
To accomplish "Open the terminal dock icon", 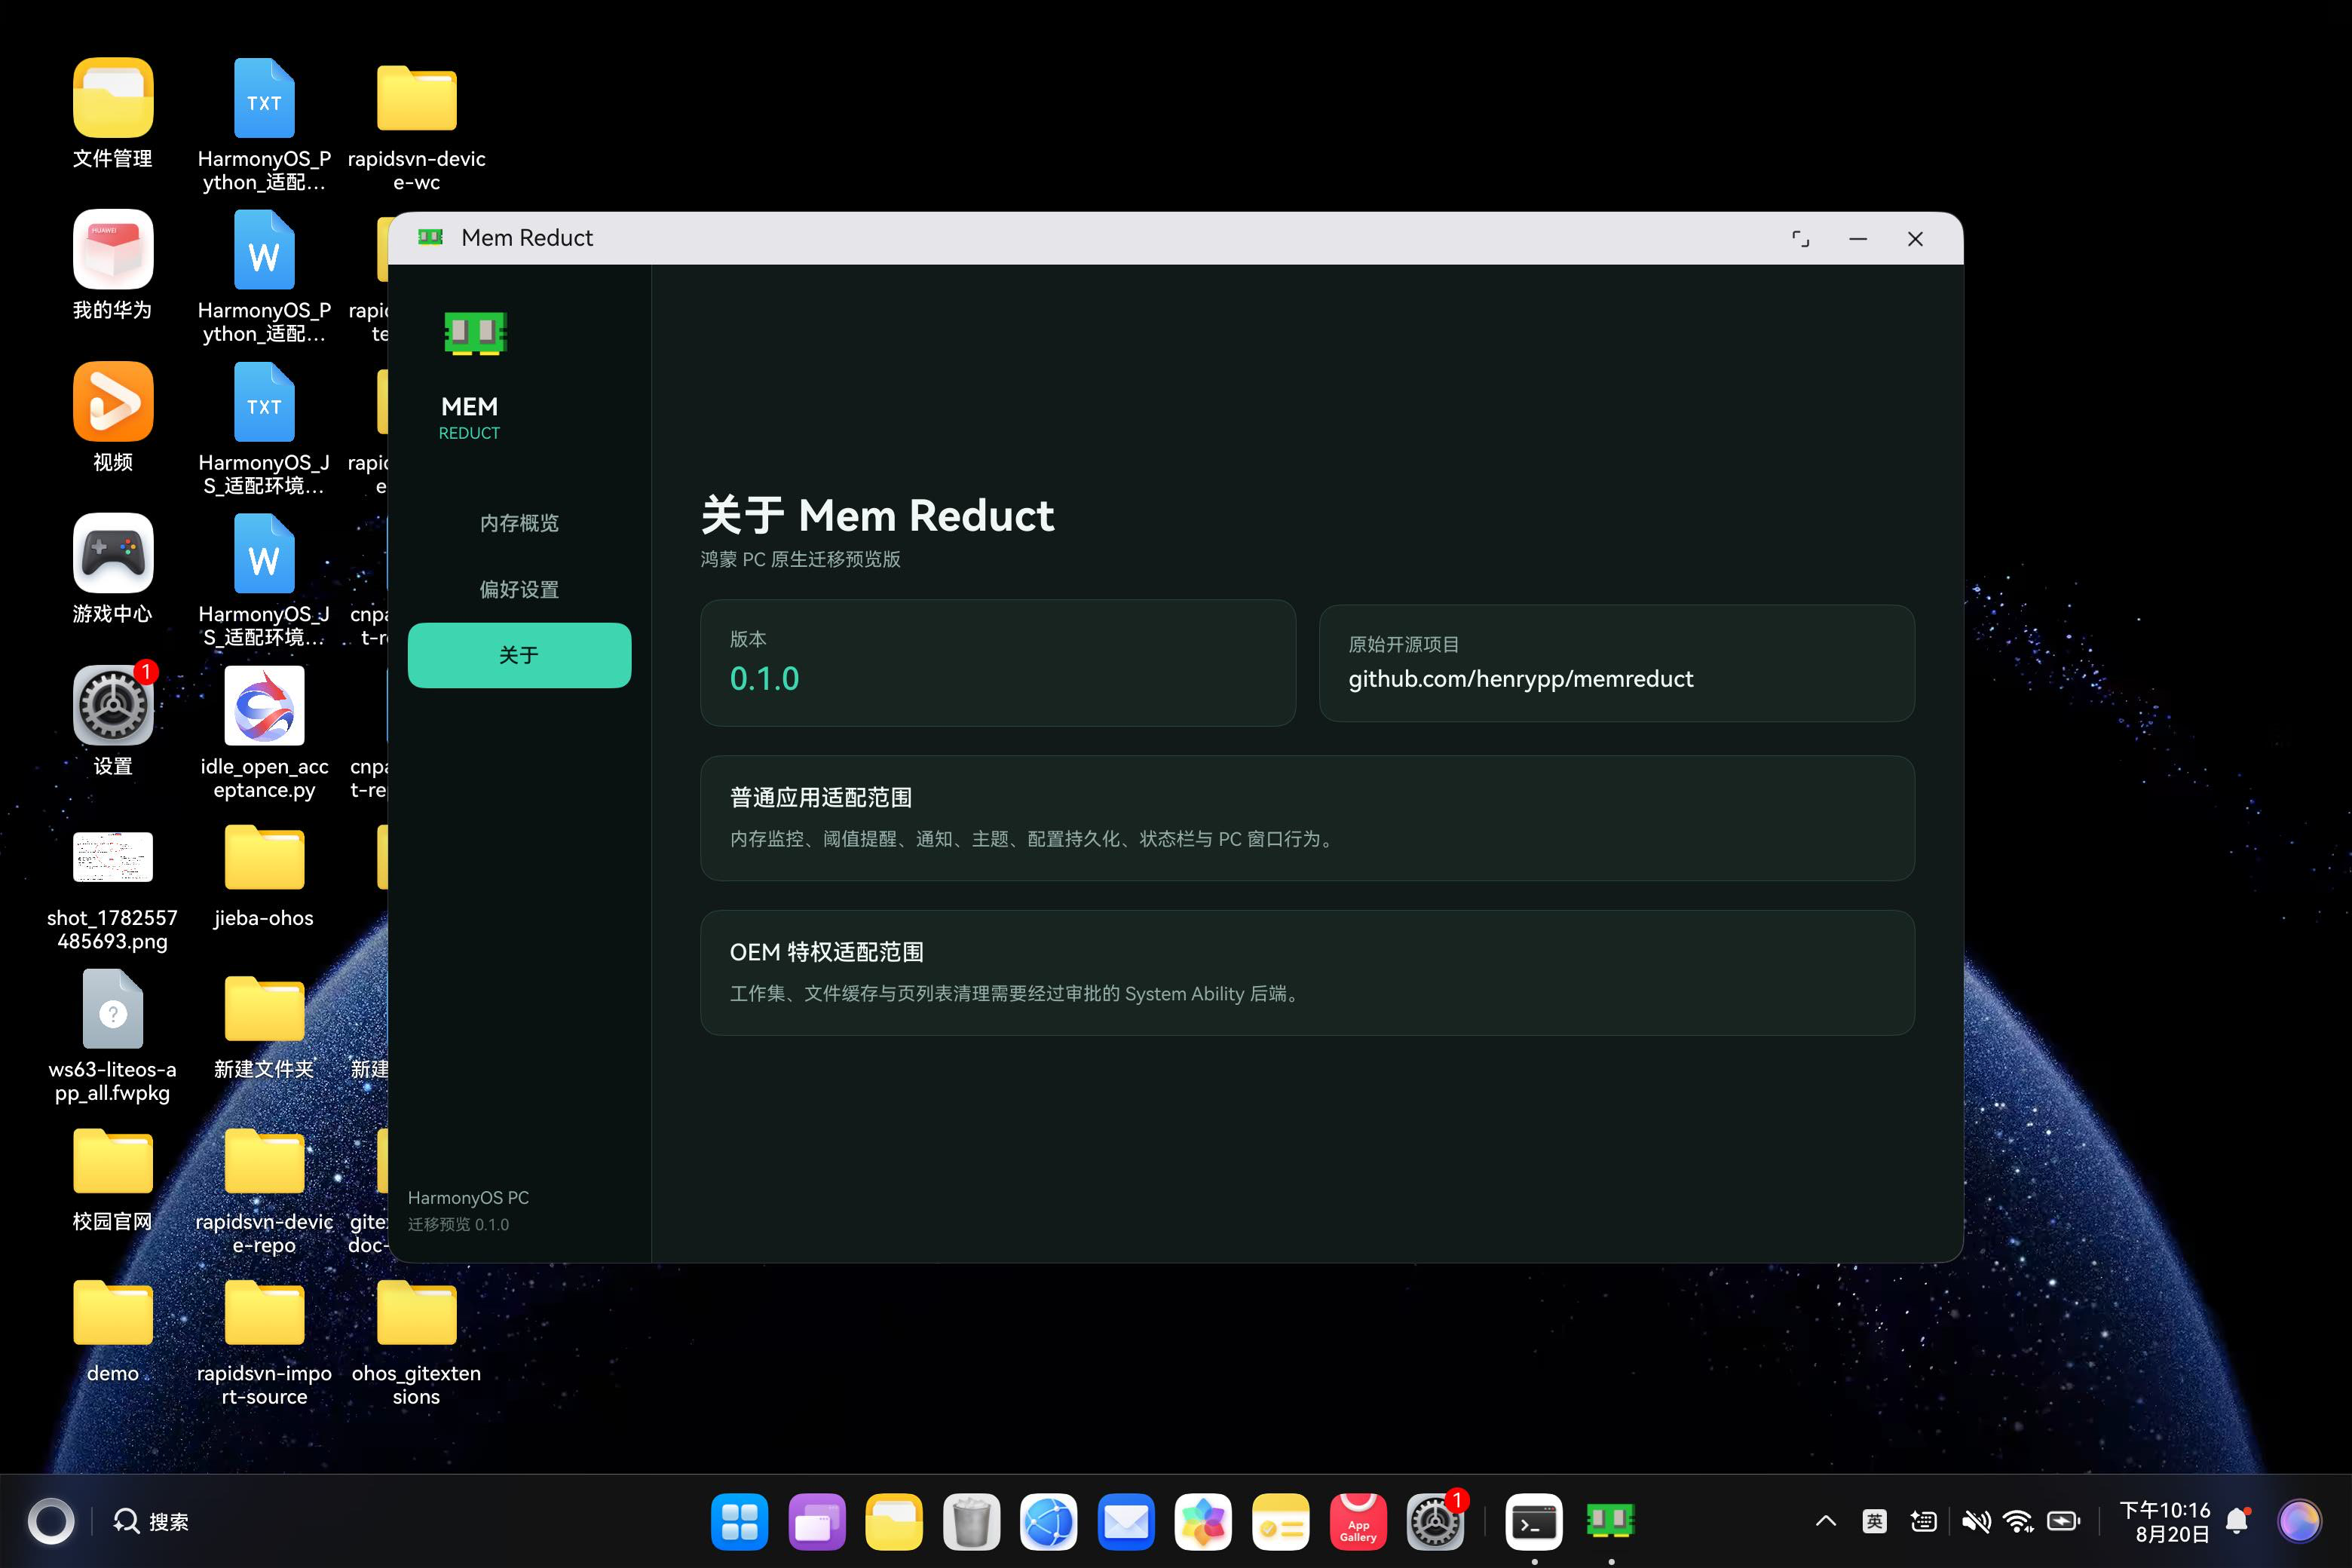I will pyautogui.click(x=1534, y=1522).
